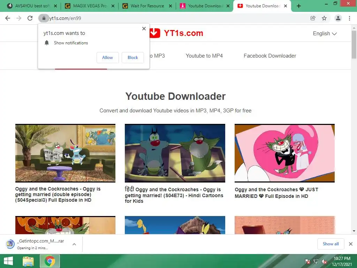Close the downloads bar with the X
Screen dimensions: 357x268
351,244
